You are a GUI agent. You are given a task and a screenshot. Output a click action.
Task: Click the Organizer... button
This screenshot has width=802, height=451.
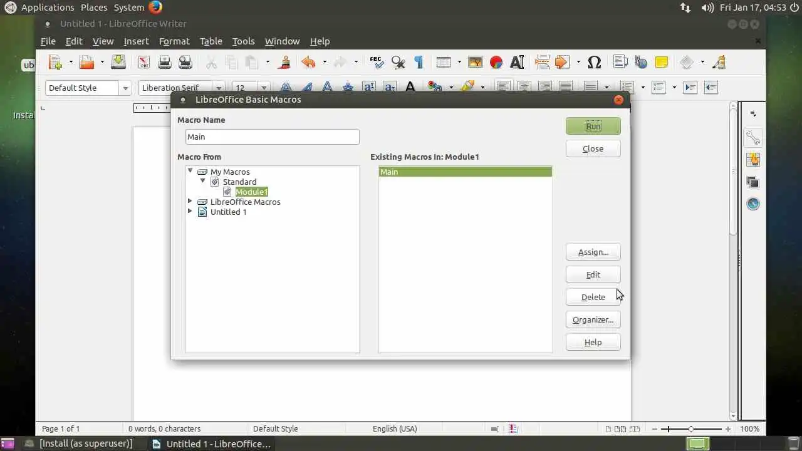click(593, 319)
